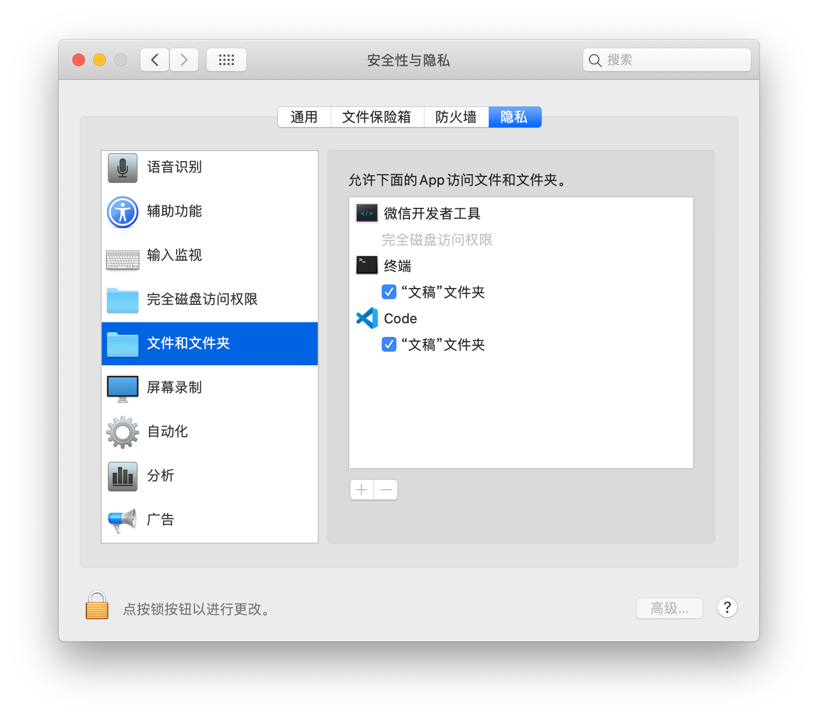Viewport: 818px width, 719px height.
Task: Toggle 文稿 folder access for 终端
Action: click(389, 292)
